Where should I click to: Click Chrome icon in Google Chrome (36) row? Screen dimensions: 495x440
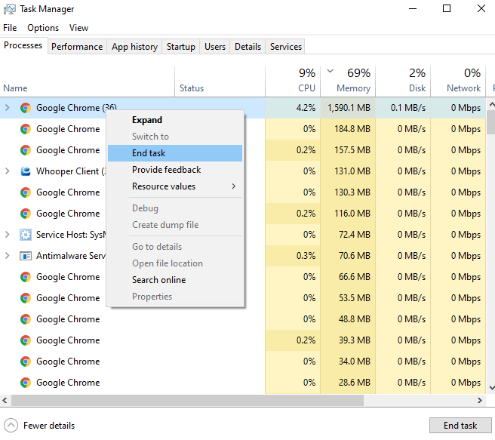(x=26, y=108)
